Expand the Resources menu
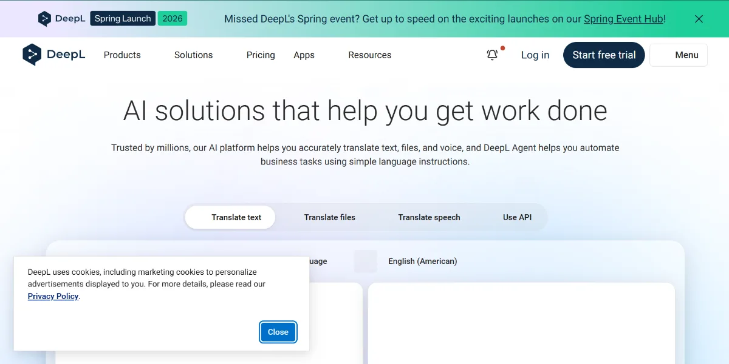The image size is (729, 364). [369, 55]
